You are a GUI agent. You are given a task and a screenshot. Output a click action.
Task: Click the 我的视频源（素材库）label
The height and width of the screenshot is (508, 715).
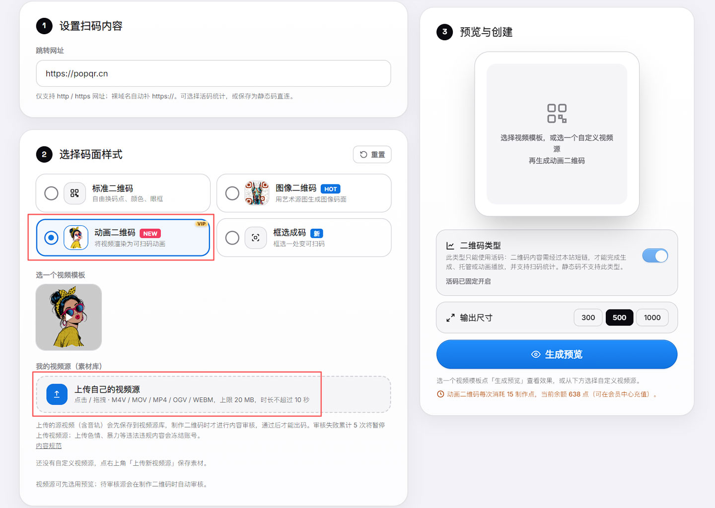point(69,366)
